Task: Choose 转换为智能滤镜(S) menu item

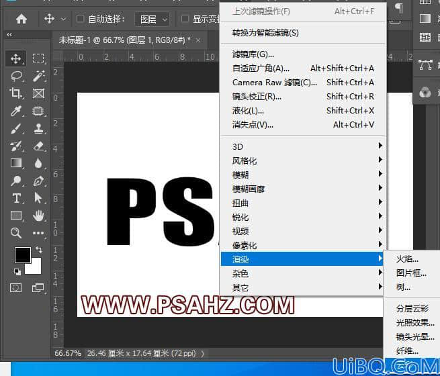Action: coord(303,33)
